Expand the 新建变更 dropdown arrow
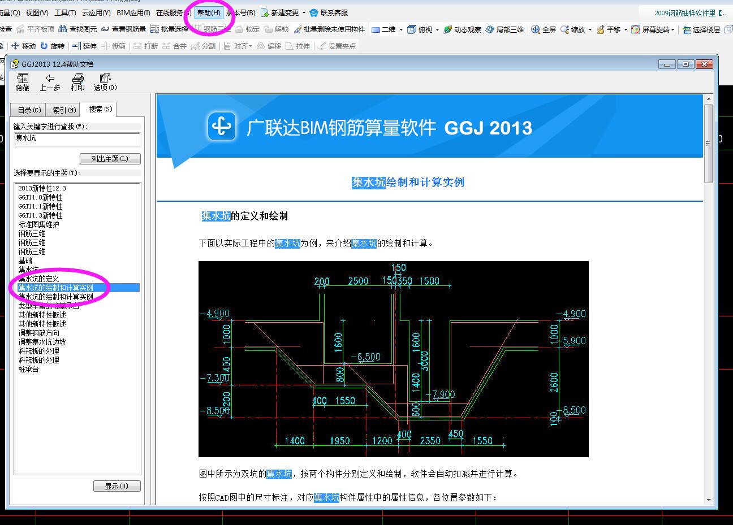The height and width of the screenshot is (525, 733). (x=304, y=13)
